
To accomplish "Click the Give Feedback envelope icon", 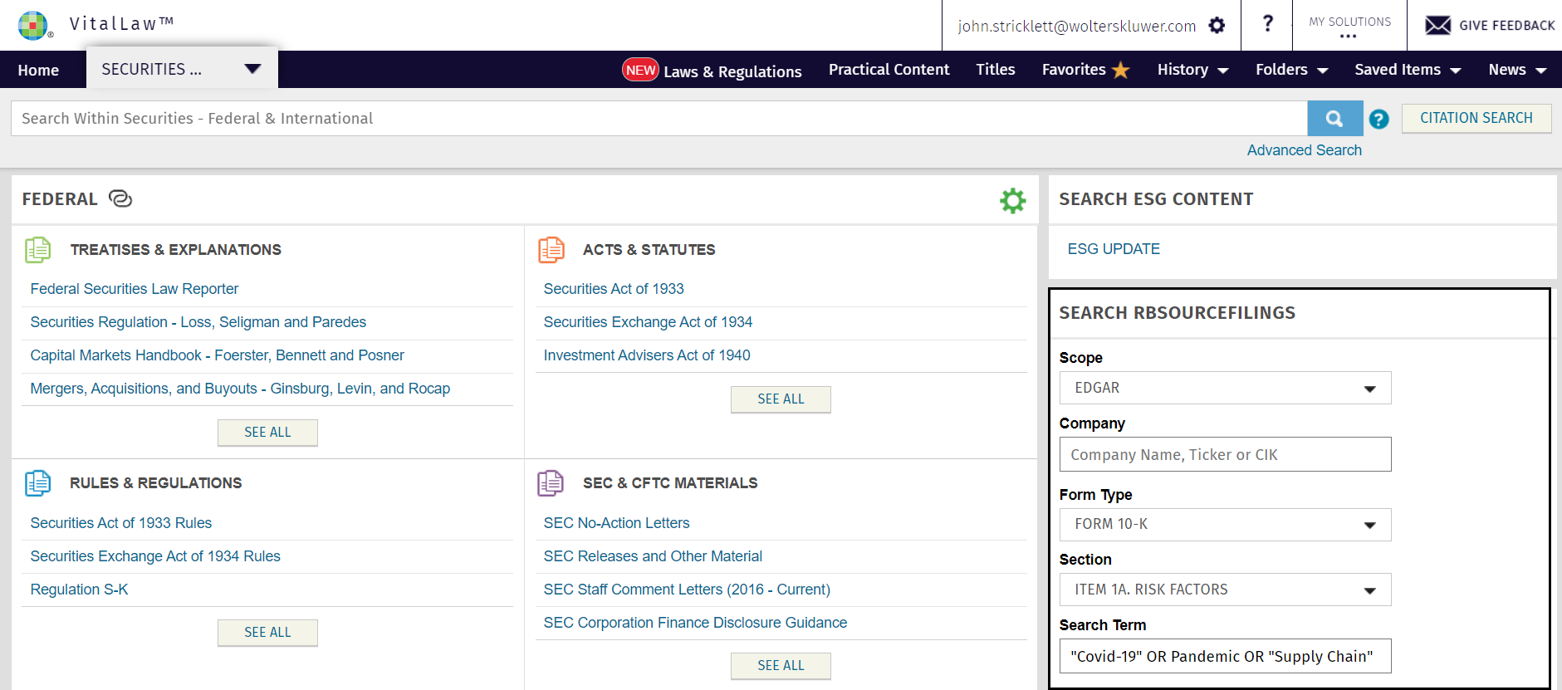I will tap(1437, 26).
